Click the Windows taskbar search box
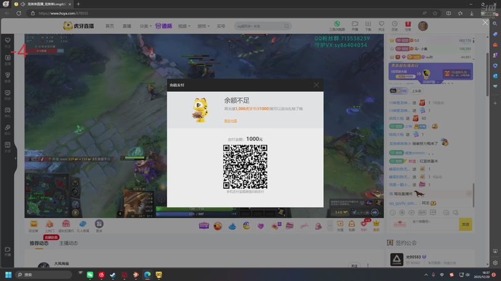The width and height of the screenshot is (501, 281). (x=43, y=275)
